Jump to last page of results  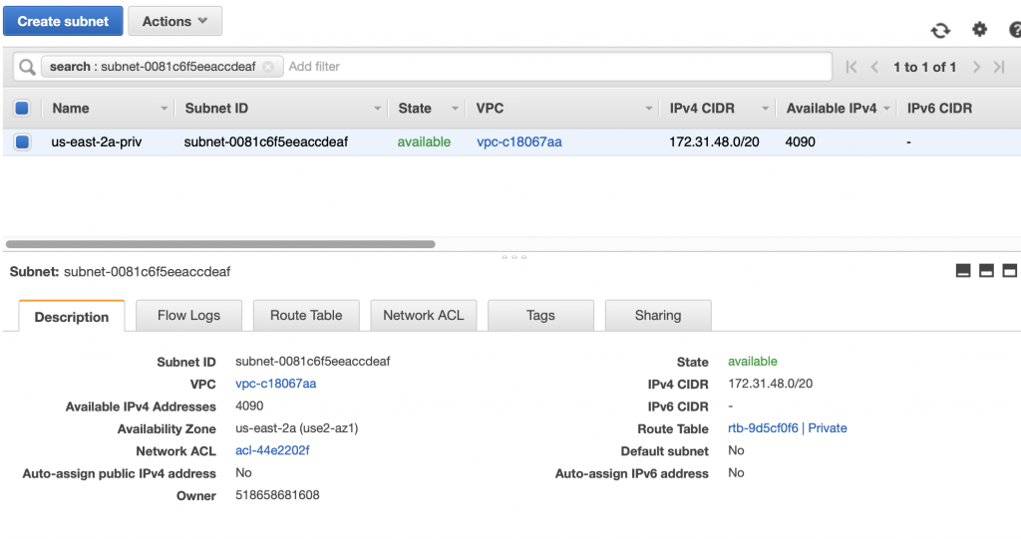tap(999, 67)
